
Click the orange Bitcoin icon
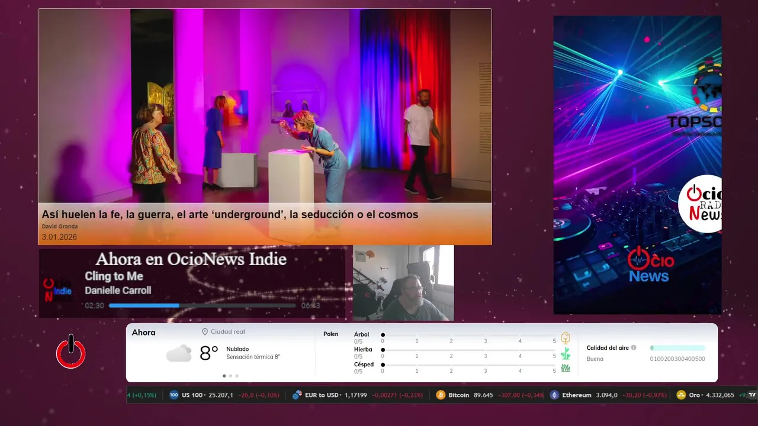point(441,395)
